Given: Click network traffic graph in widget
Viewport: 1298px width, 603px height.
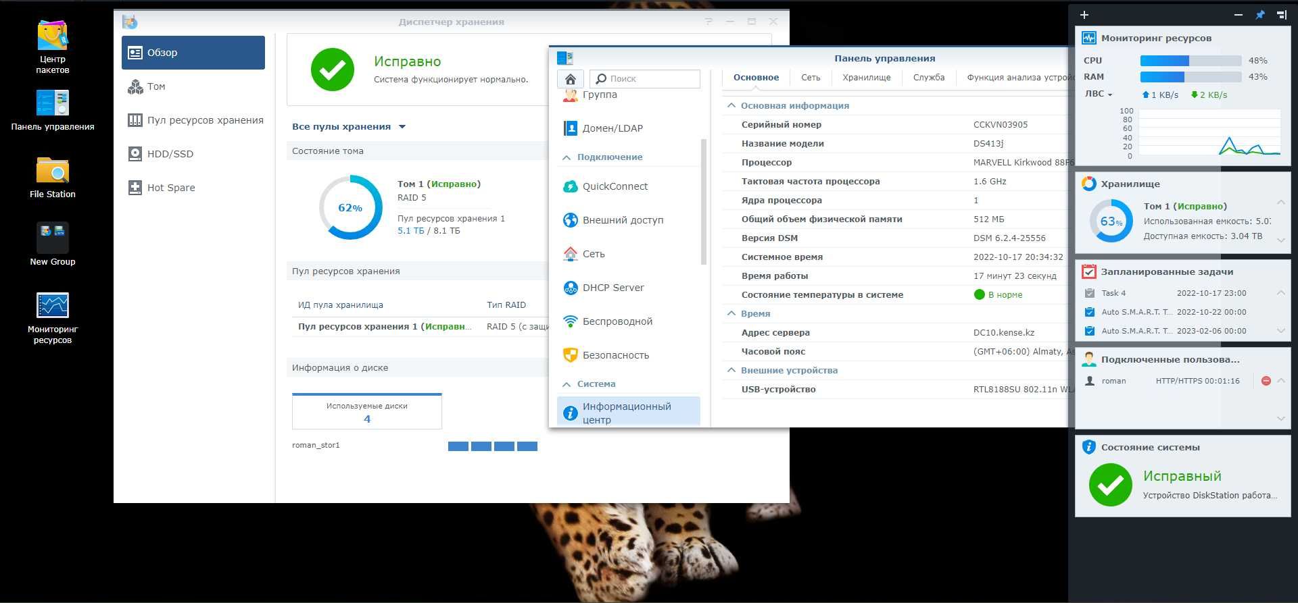Looking at the screenshot, I should point(1209,133).
